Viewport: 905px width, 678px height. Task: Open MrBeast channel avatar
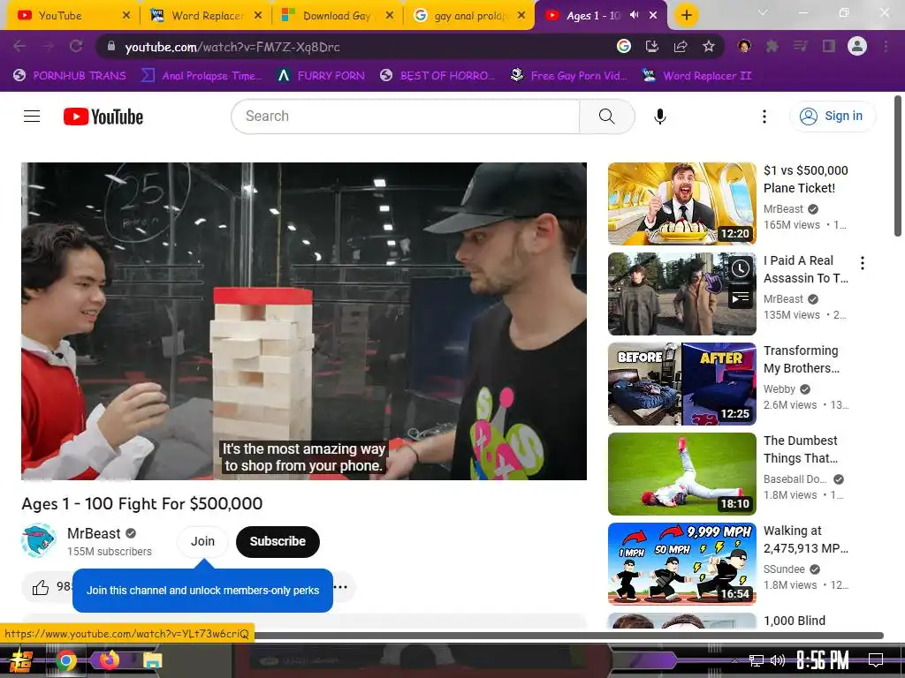pos(39,541)
